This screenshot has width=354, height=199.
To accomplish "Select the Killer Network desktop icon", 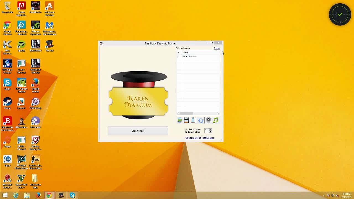I will coord(7,47).
